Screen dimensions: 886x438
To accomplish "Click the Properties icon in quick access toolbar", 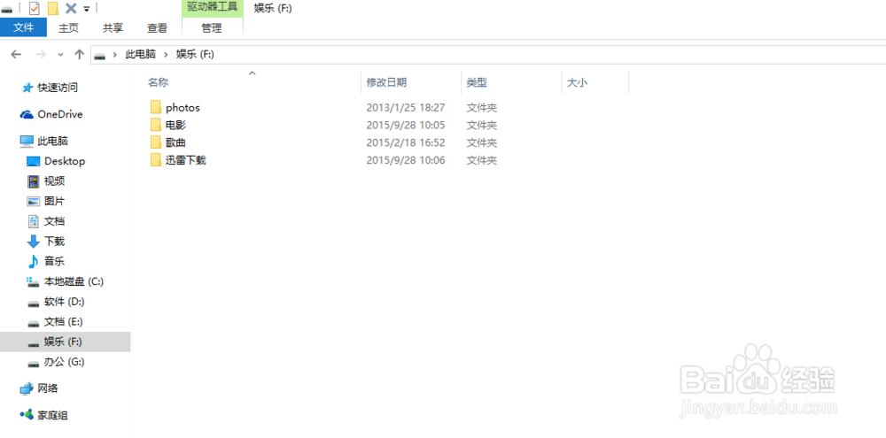I will (34, 9).
